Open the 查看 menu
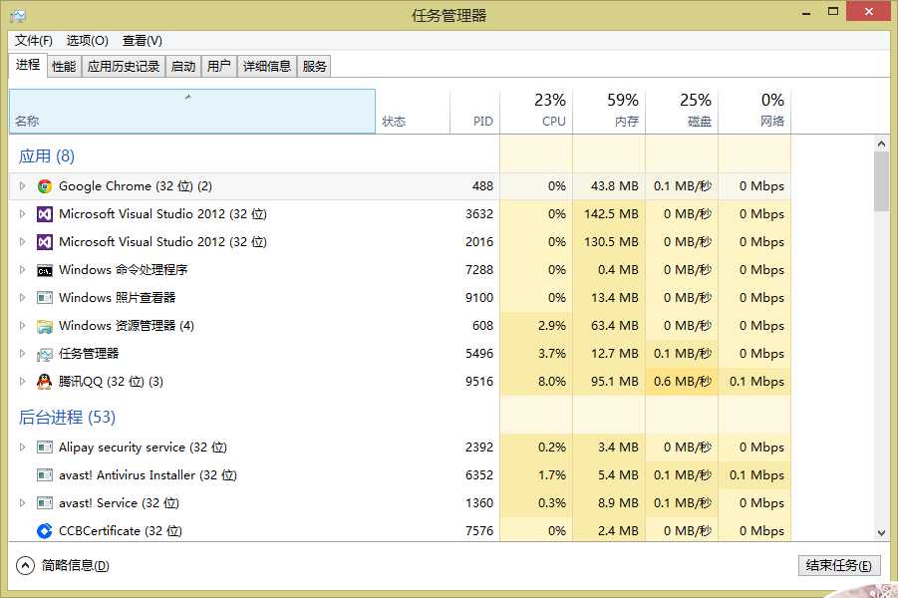The height and width of the screenshot is (598, 898). (142, 41)
